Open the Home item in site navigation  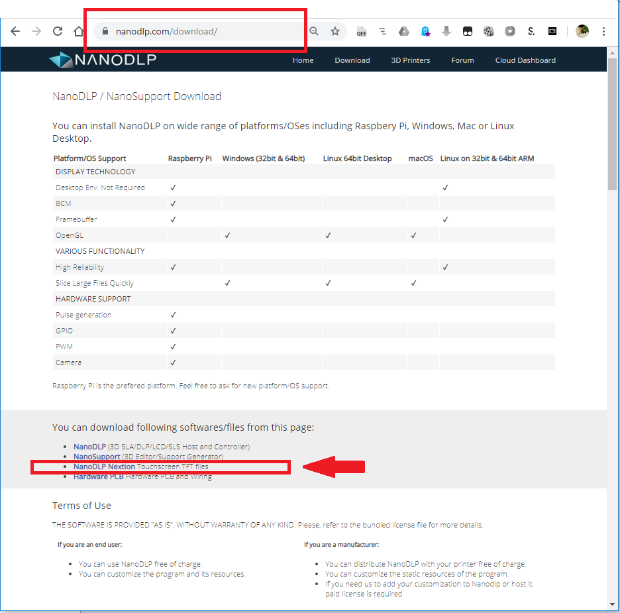pyautogui.click(x=303, y=60)
